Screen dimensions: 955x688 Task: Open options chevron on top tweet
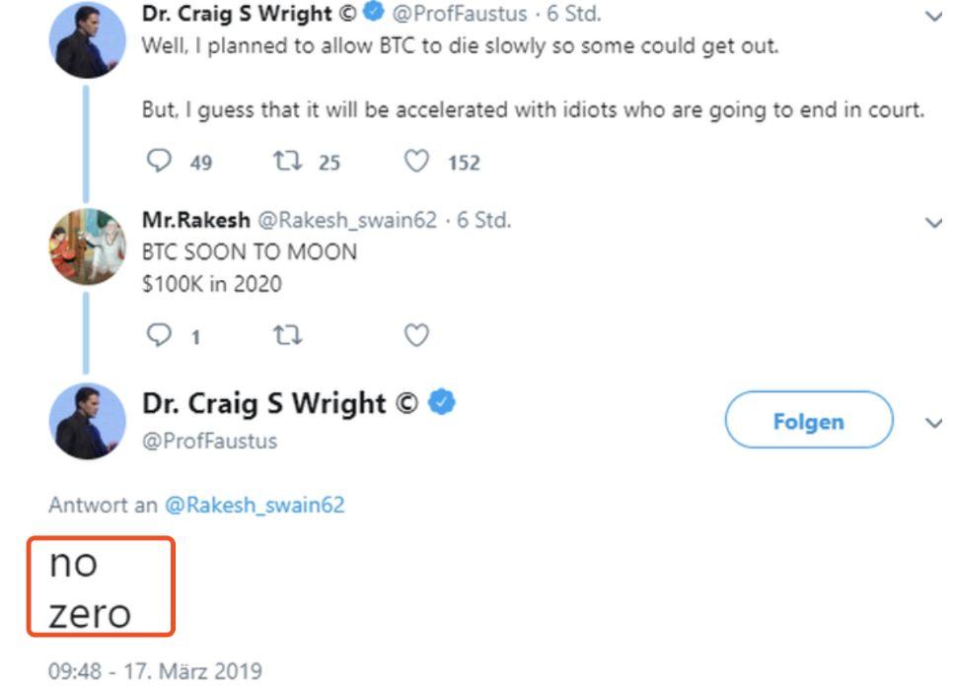933,16
